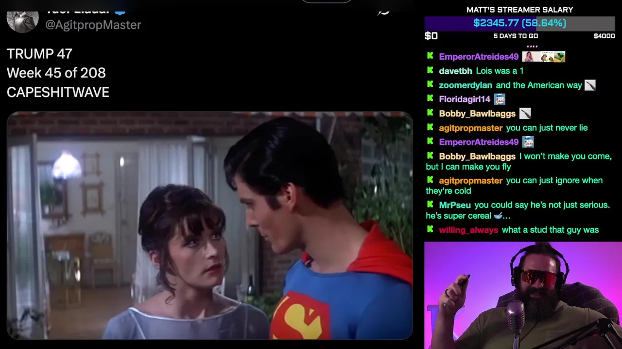Click the 'MATT'S STREAMER SALARY' title
Viewport: 622px width, 349px height.
tap(519, 10)
